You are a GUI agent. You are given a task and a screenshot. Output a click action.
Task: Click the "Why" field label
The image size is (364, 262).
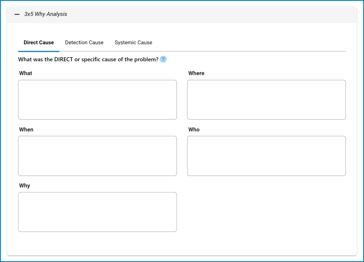point(24,186)
